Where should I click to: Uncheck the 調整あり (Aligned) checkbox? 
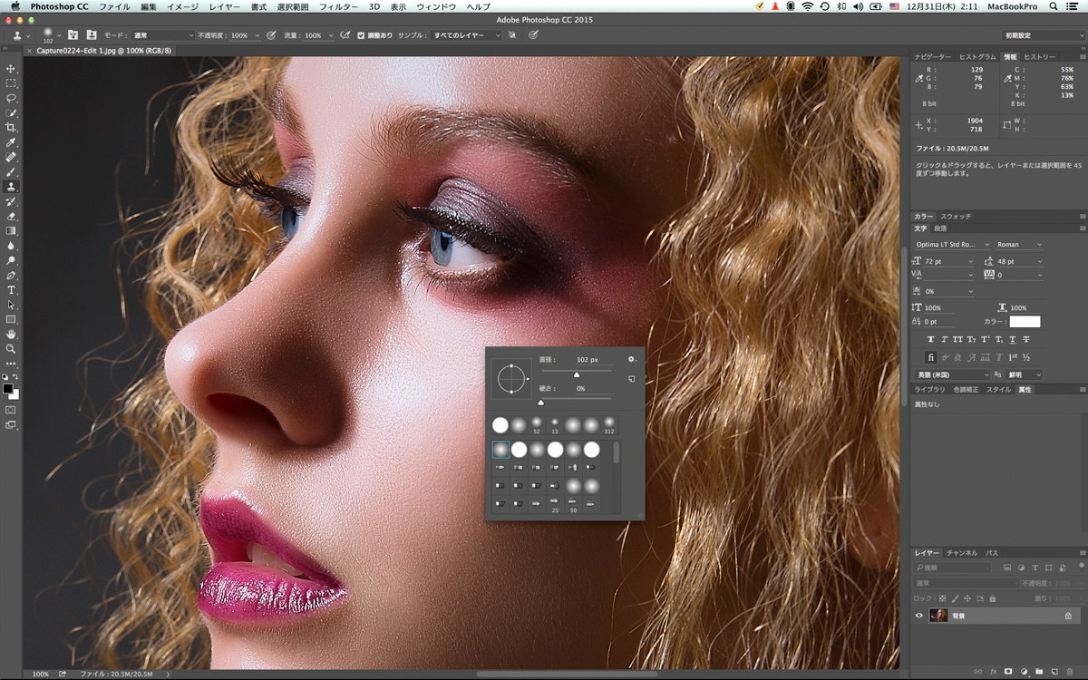[x=361, y=35]
